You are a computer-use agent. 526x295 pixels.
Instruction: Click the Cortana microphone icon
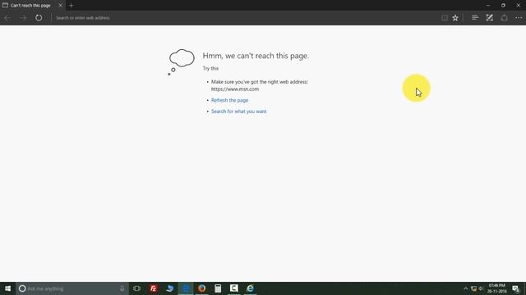122,288
